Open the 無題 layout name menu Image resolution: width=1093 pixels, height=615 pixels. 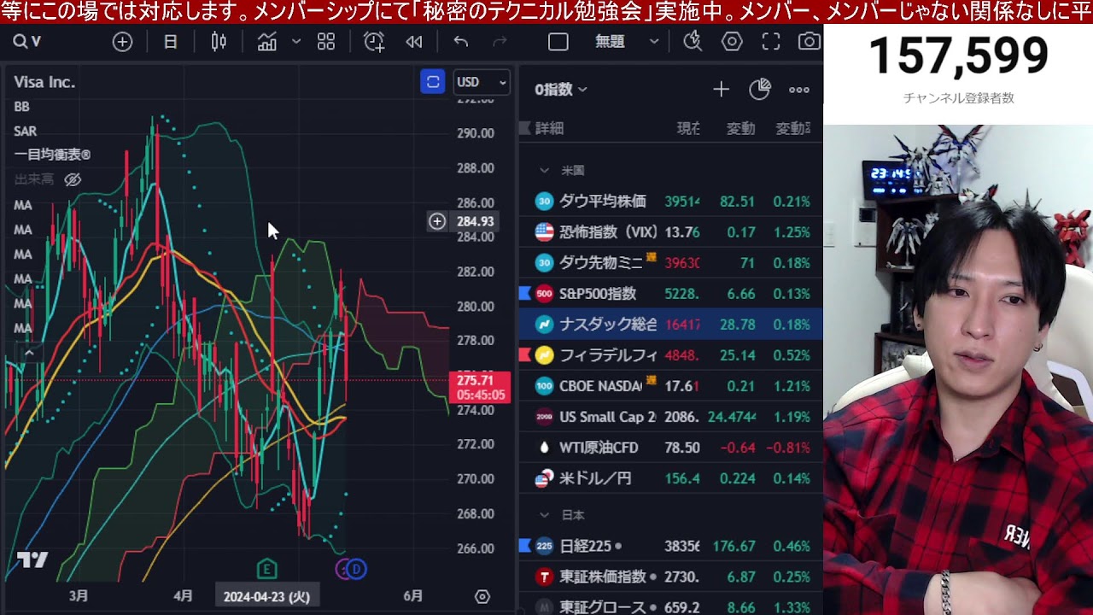[626, 42]
